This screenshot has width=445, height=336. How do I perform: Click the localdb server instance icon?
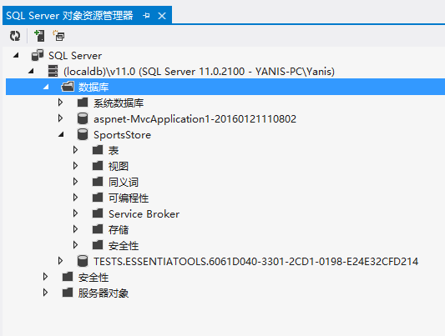pos(53,71)
